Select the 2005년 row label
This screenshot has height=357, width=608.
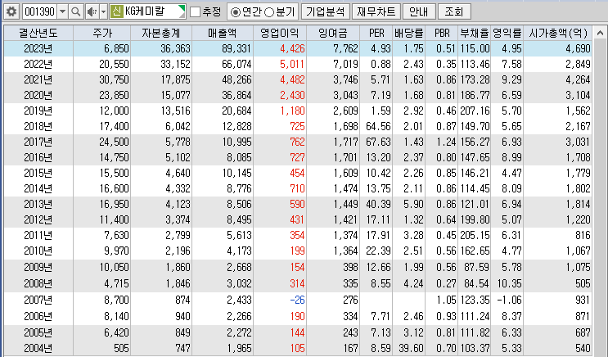click(38, 332)
